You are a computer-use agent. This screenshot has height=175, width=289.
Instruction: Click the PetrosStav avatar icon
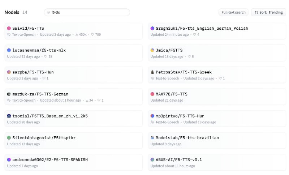(152, 72)
